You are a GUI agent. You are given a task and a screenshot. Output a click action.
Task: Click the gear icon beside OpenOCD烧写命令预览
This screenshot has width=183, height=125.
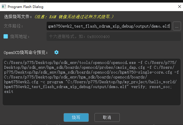pyautogui.click(x=56, y=52)
